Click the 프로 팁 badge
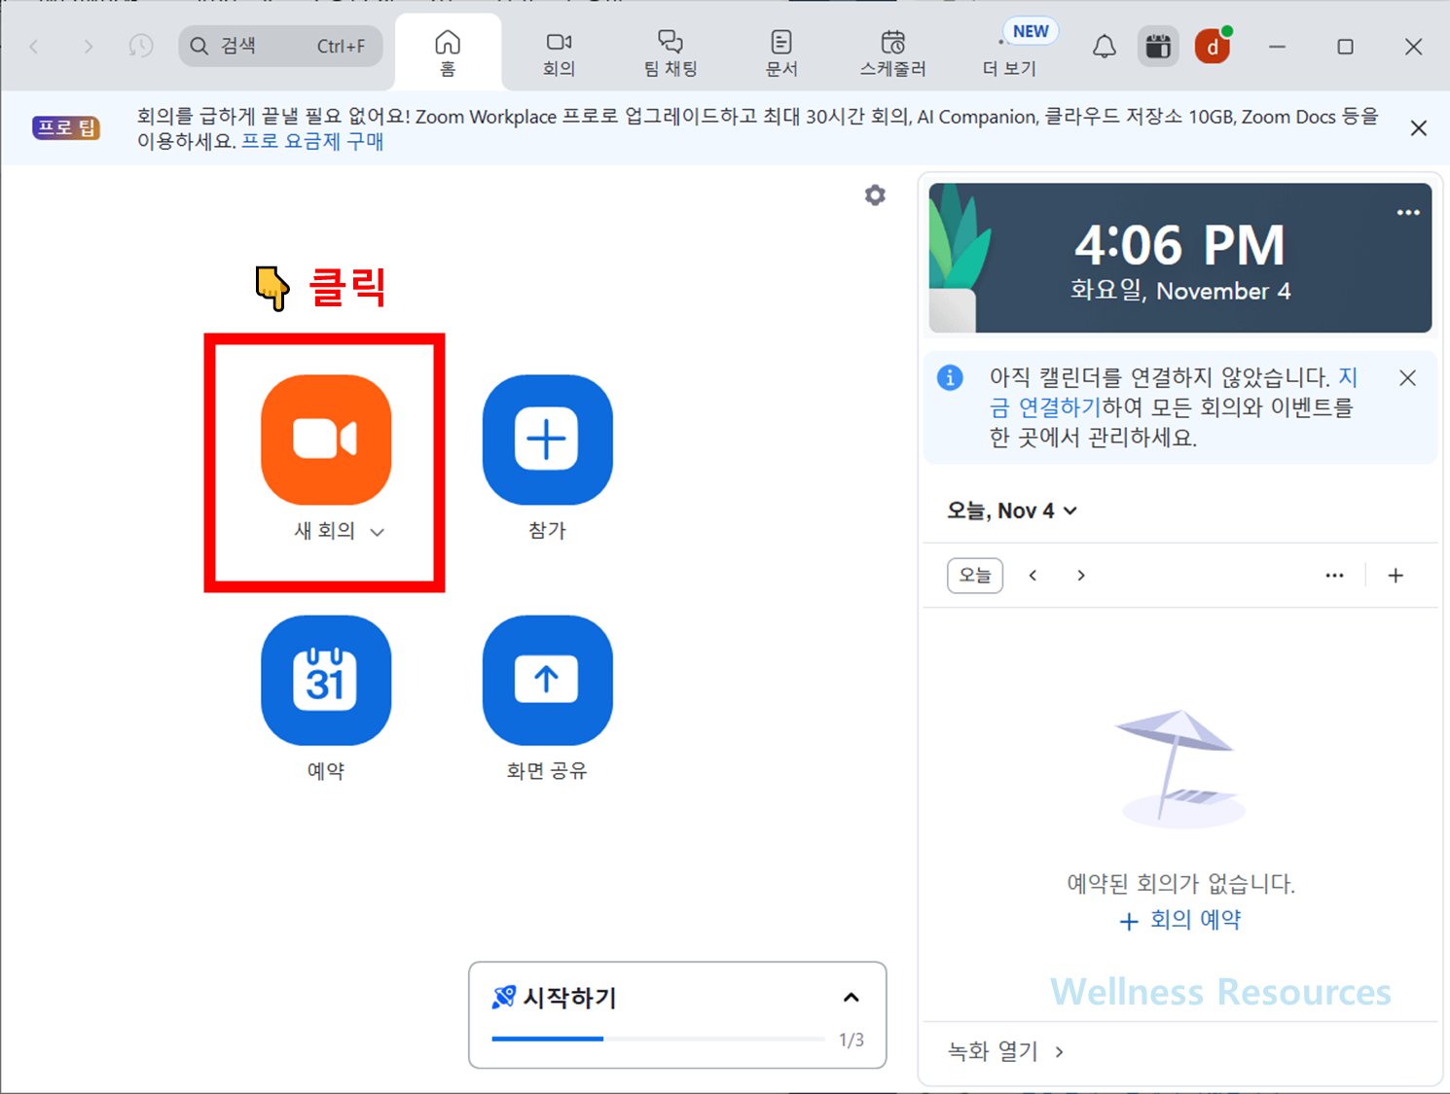This screenshot has height=1094, width=1450. pyautogui.click(x=67, y=128)
